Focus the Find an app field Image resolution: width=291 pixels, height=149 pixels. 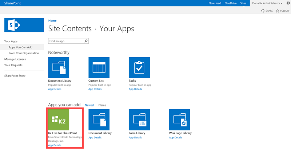point(66,41)
